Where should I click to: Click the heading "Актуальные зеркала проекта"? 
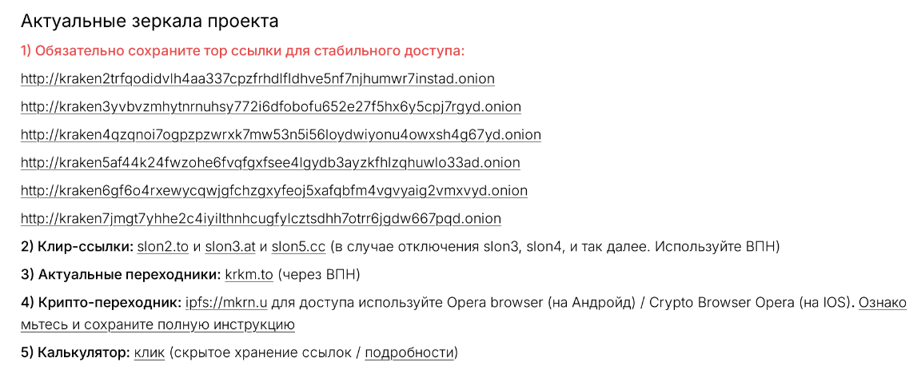coord(150,22)
